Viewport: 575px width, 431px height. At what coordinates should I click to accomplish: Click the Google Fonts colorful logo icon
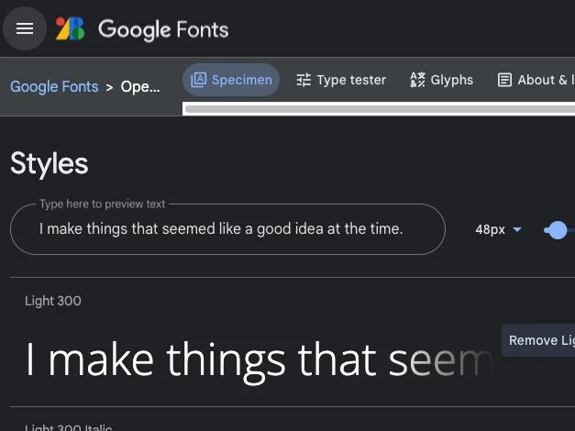click(70, 28)
